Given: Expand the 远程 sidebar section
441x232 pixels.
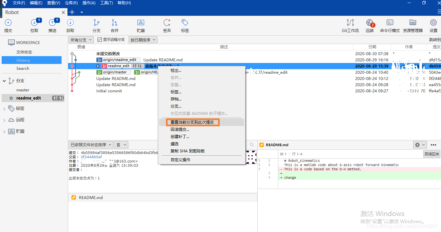Looking at the screenshot, I should coord(4,120).
